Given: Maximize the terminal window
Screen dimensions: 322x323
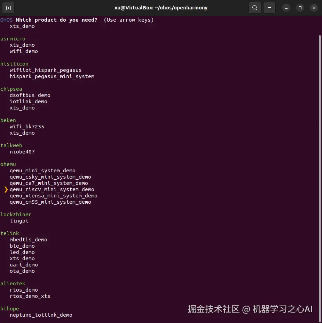Looking at the screenshot, I should coord(300,8).
